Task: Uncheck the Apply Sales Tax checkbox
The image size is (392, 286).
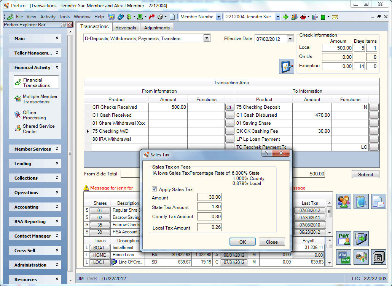Action: coord(154,189)
